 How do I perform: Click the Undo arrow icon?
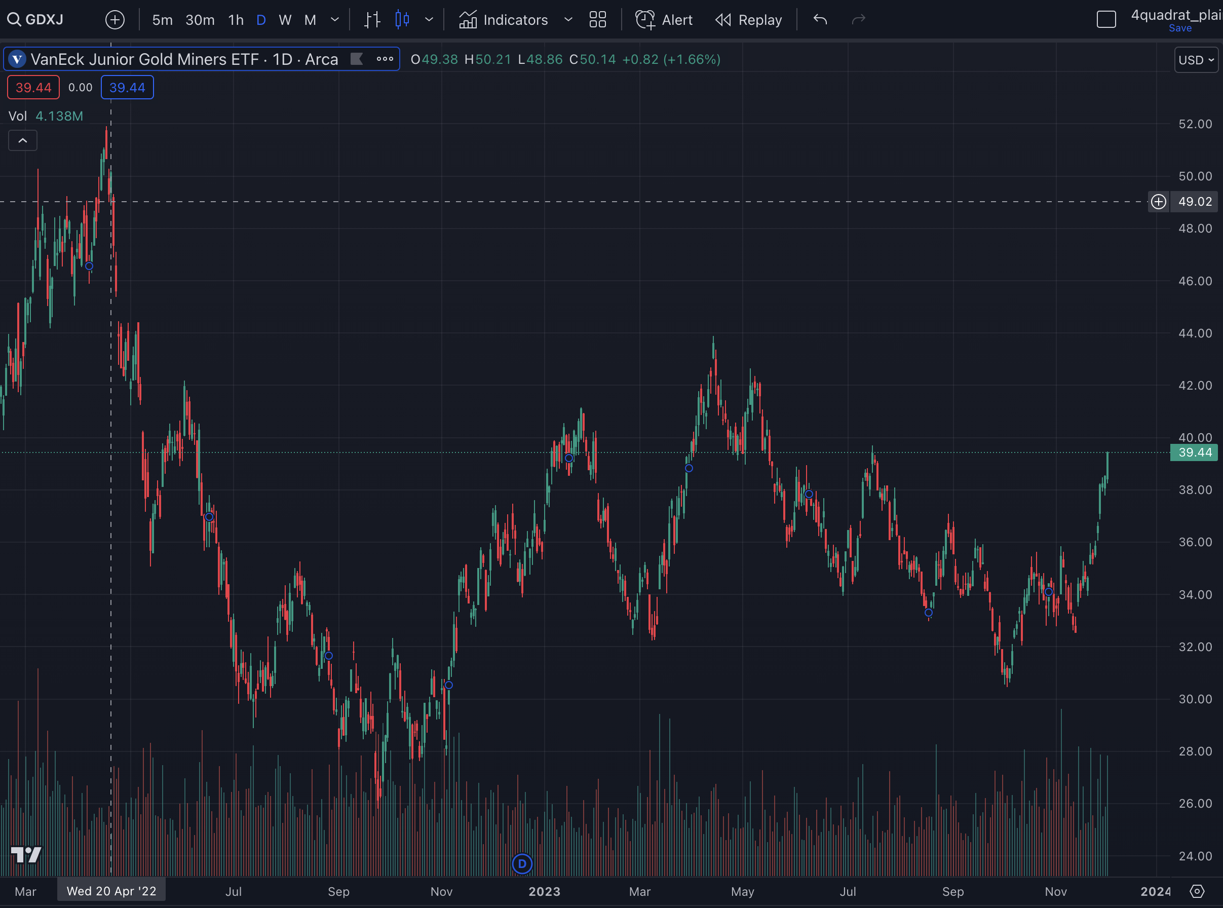point(820,20)
